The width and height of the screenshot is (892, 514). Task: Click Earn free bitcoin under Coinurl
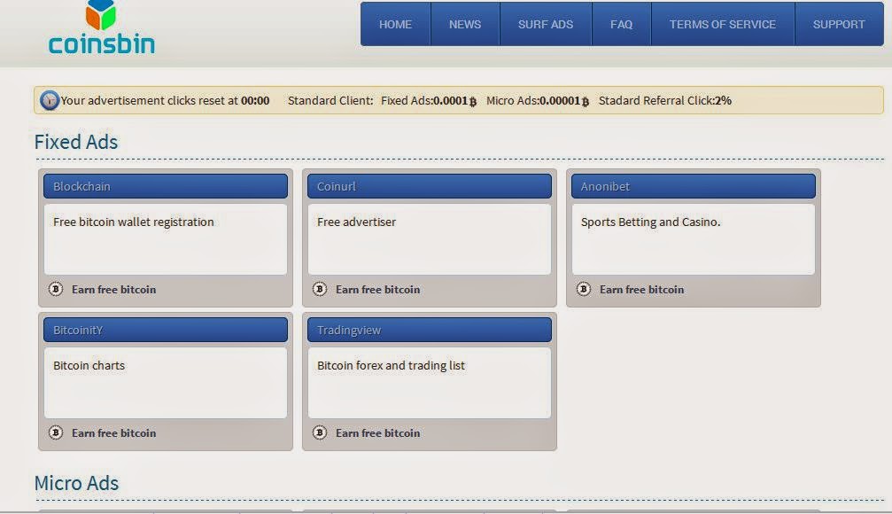[377, 289]
